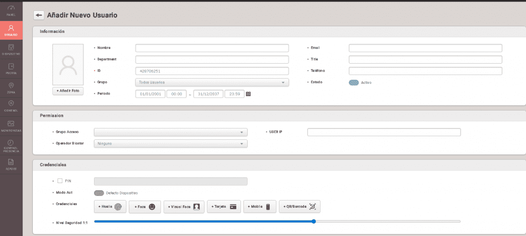Screen dimensions: 526x236
Task: Open the Periodo calendar picker icon
Action: point(248,94)
